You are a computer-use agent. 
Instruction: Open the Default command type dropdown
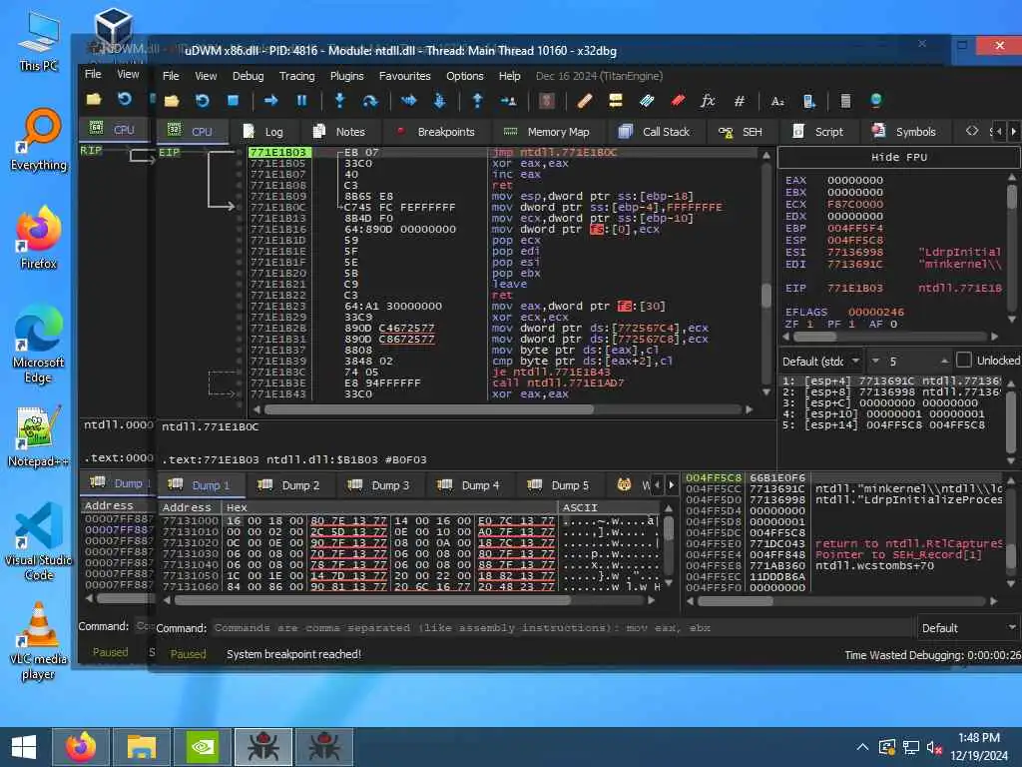point(968,628)
